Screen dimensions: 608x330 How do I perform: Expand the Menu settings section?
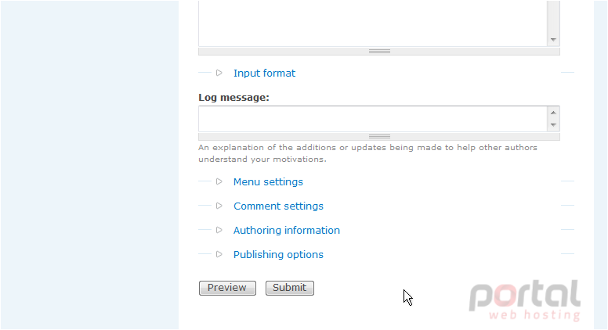coord(268,182)
